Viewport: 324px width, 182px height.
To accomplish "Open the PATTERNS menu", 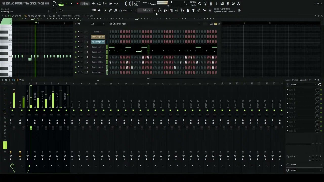I will (19, 4).
